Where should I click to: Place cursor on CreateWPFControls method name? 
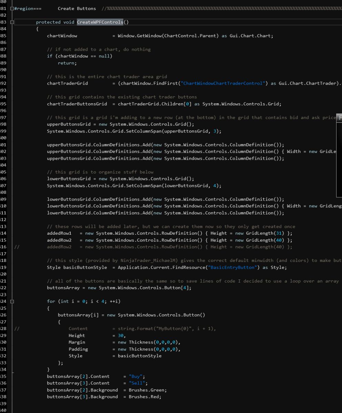[x=100, y=22]
